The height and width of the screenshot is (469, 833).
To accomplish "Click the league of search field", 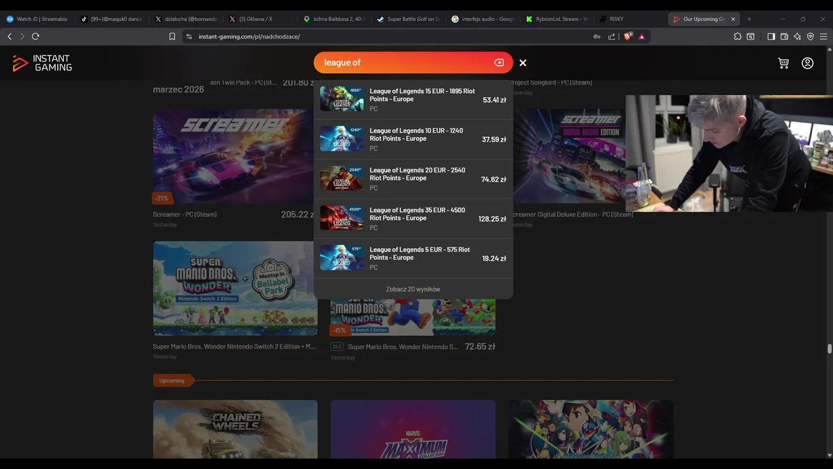I will point(407,63).
